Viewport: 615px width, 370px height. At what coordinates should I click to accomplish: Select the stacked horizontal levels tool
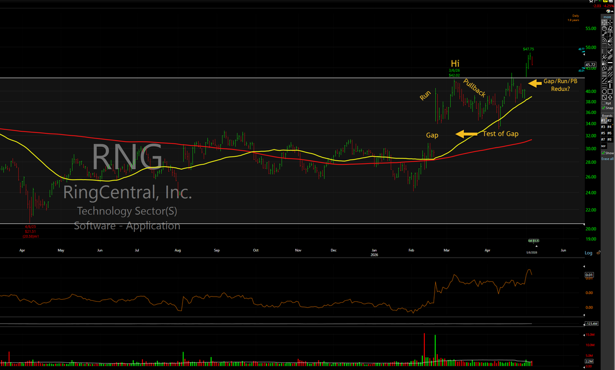click(x=604, y=74)
